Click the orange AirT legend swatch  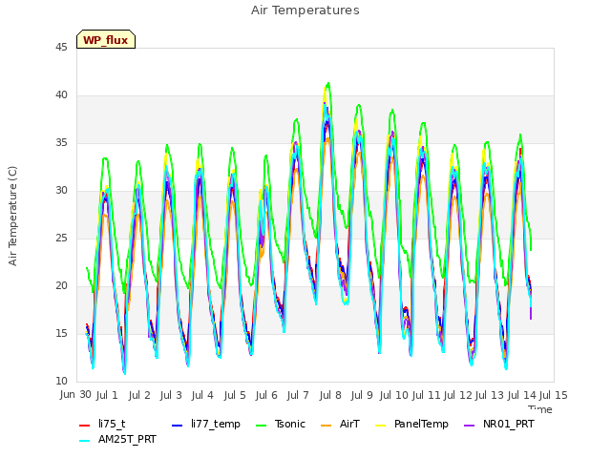point(327,425)
